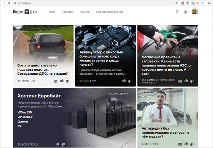Read the Негласные правила на заправках article
213x148 pixels.
coord(166,65)
